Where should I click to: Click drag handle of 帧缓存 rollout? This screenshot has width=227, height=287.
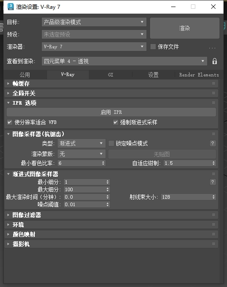pyautogui.click(x=213, y=84)
